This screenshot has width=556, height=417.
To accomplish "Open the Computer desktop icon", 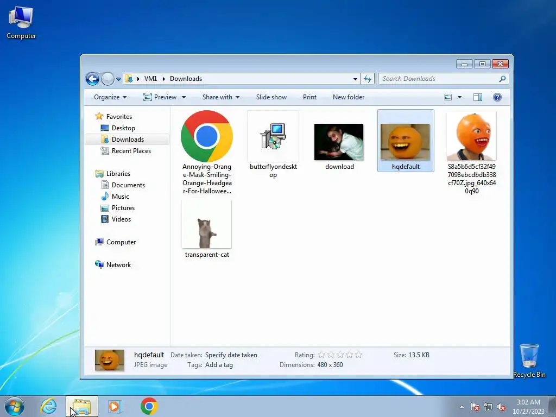I will click(21, 23).
